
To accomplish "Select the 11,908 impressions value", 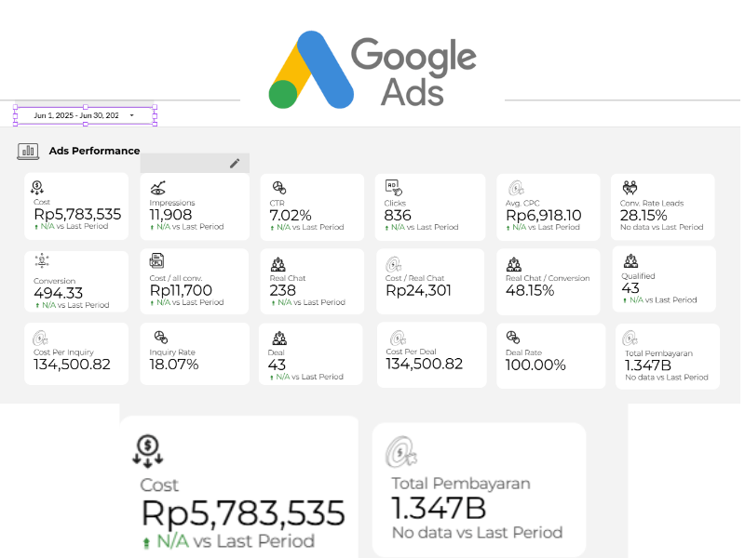I will coord(170,215).
